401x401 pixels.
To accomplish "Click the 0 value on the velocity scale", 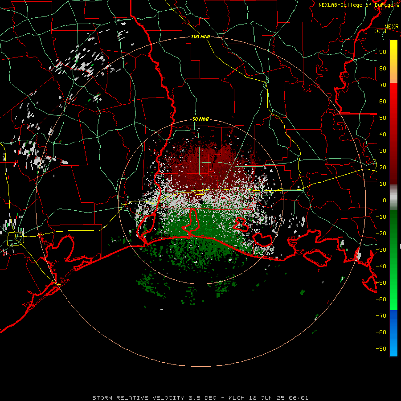I will coord(385,200).
